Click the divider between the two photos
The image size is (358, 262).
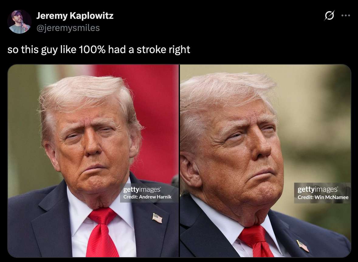click(x=180, y=161)
